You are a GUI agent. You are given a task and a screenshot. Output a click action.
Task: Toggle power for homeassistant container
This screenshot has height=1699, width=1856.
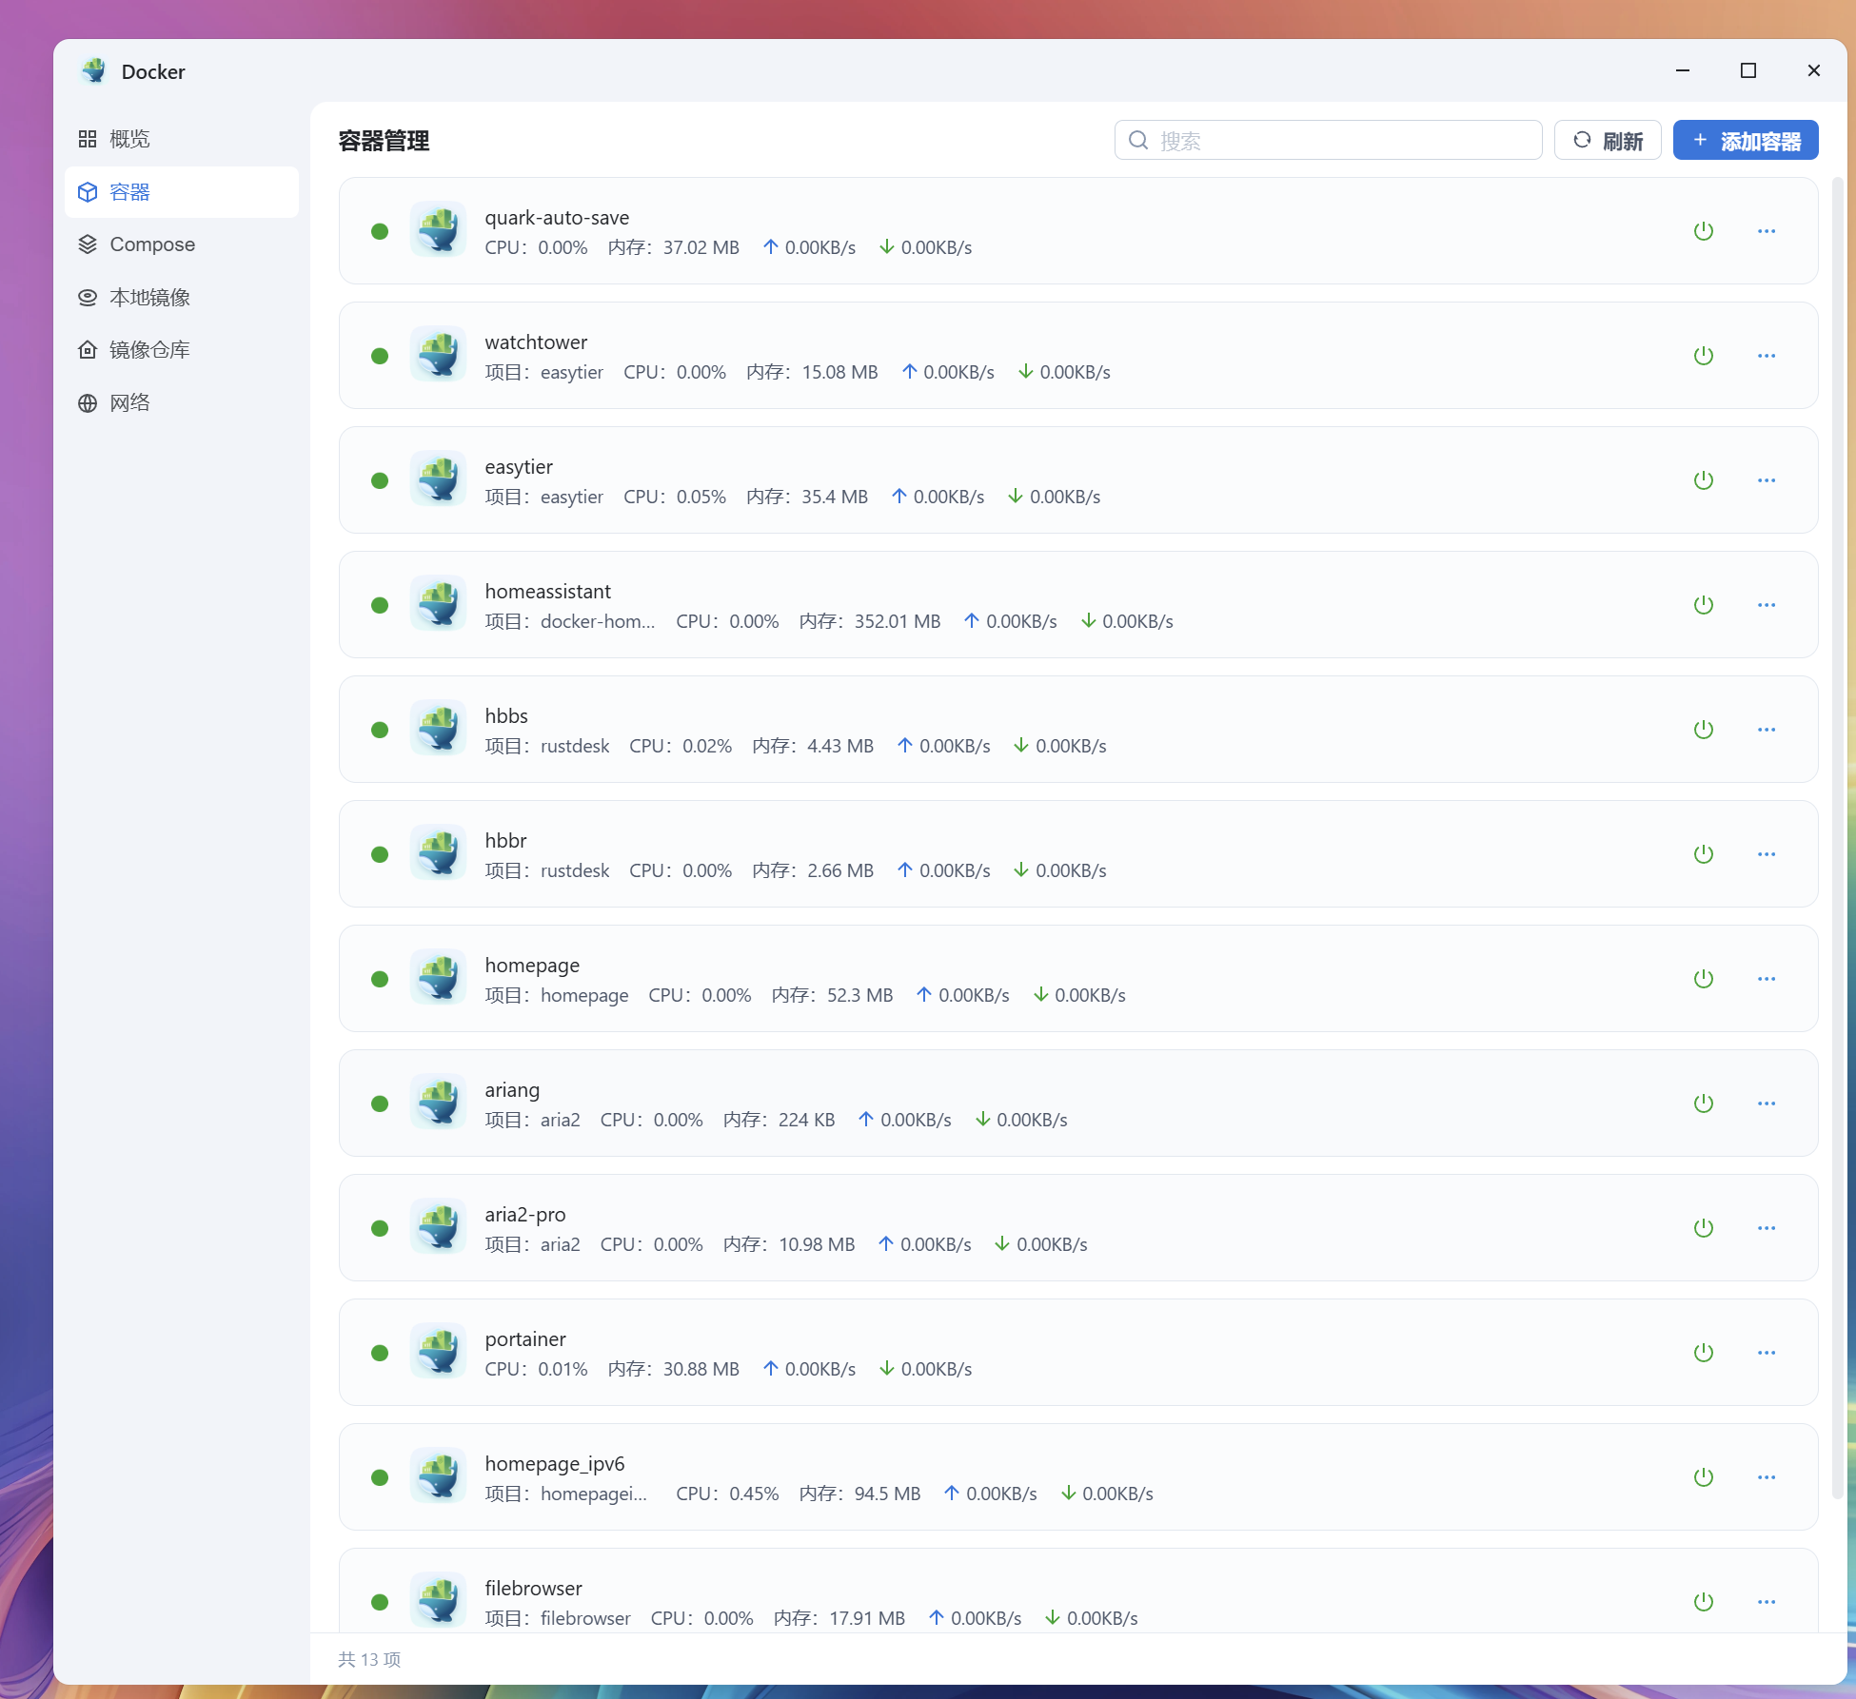click(x=1704, y=605)
